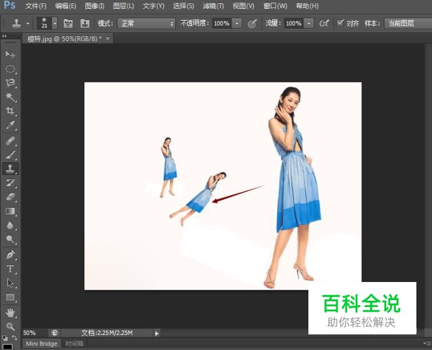
Task: Open the Clone Source panel icon
Action: point(84,24)
